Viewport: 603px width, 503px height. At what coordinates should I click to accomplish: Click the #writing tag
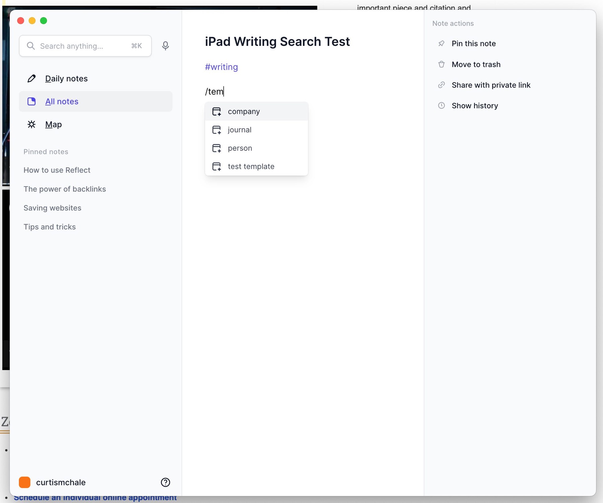221,67
